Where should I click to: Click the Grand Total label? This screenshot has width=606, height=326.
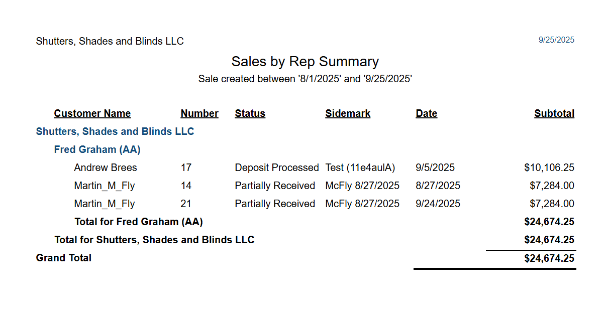pos(64,258)
